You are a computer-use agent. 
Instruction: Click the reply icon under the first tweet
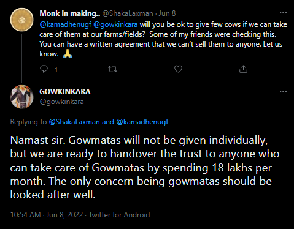pos(44,69)
